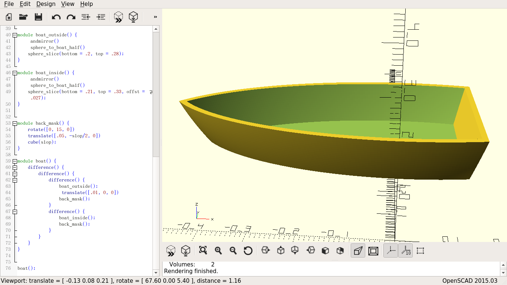This screenshot has height=285, width=507.
Task: Switch to the Right view
Action: pyautogui.click(x=265, y=250)
